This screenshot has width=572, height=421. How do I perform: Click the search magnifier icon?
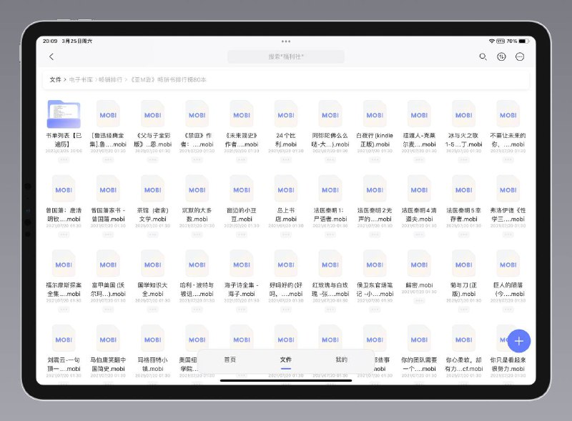click(483, 57)
